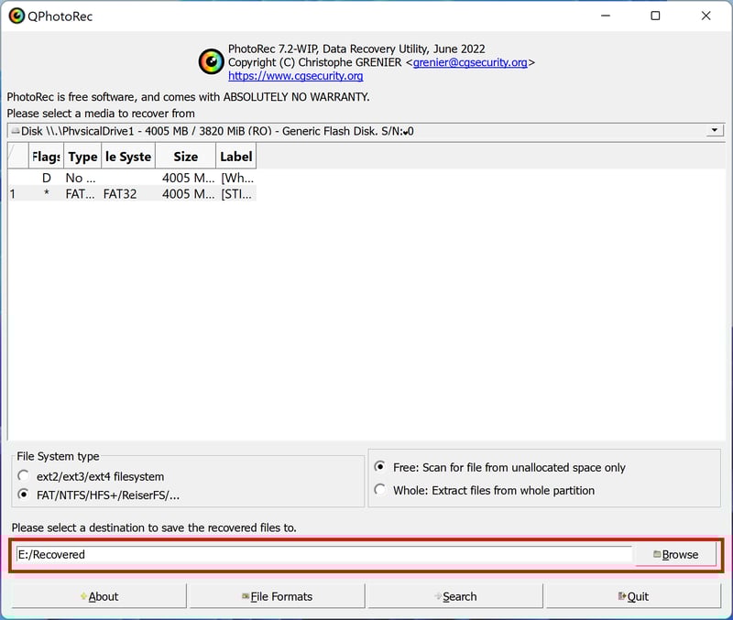The height and width of the screenshot is (620, 733).
Task: Select FAT/NTFS/HFS+/ReiserFS radio option
Action: [24, 495]
